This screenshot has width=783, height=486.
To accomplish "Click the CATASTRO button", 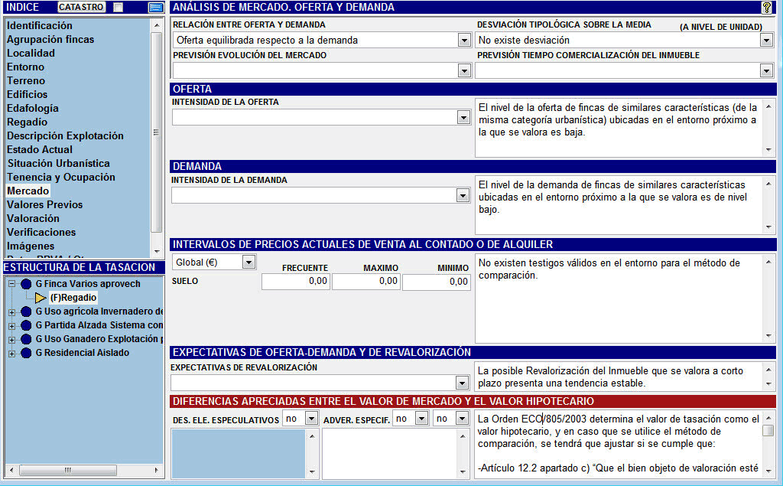I will (81, 7).
